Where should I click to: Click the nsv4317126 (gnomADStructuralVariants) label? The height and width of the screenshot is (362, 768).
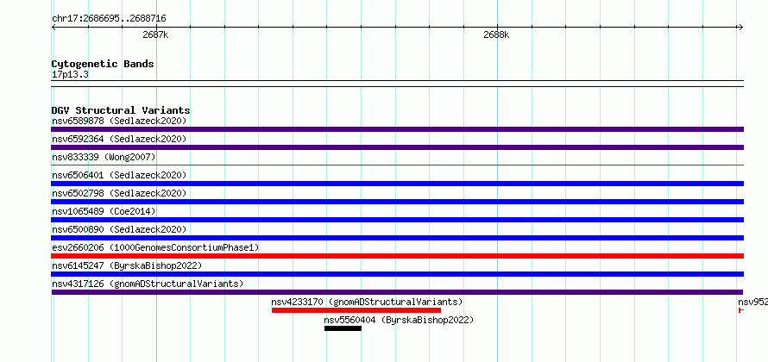coord(148,284)
